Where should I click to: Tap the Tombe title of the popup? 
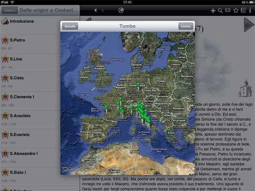(x=127, y=26)
